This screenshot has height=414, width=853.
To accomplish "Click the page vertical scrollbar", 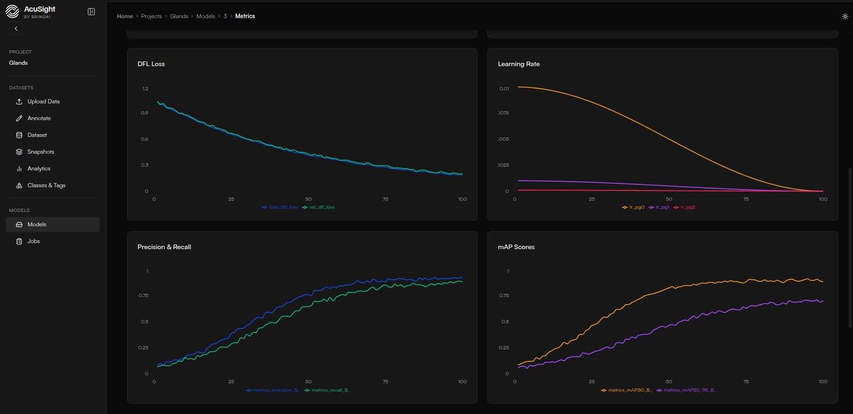I will tap(850, 247).
